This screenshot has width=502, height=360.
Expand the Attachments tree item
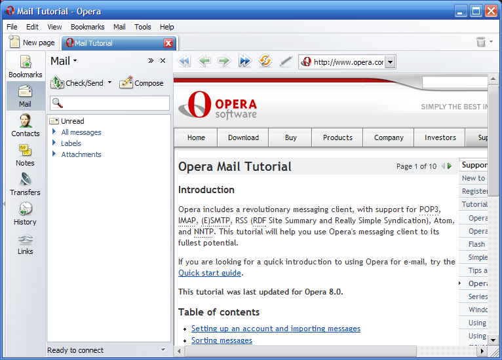point(54,154)
